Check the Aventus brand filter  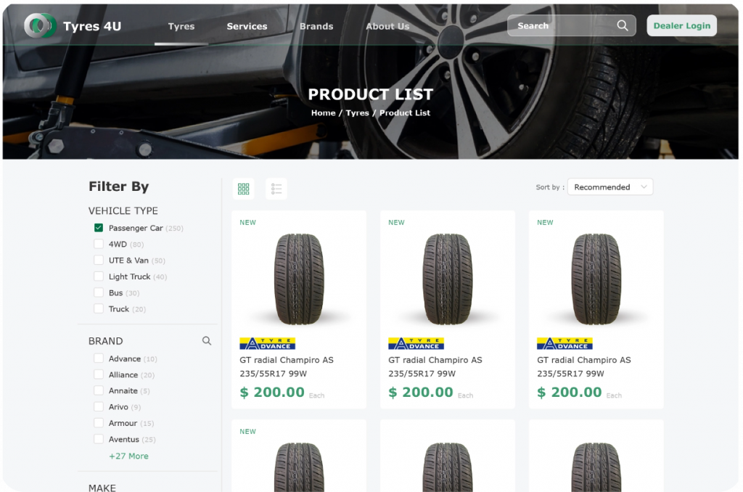(x=99, y=439)
